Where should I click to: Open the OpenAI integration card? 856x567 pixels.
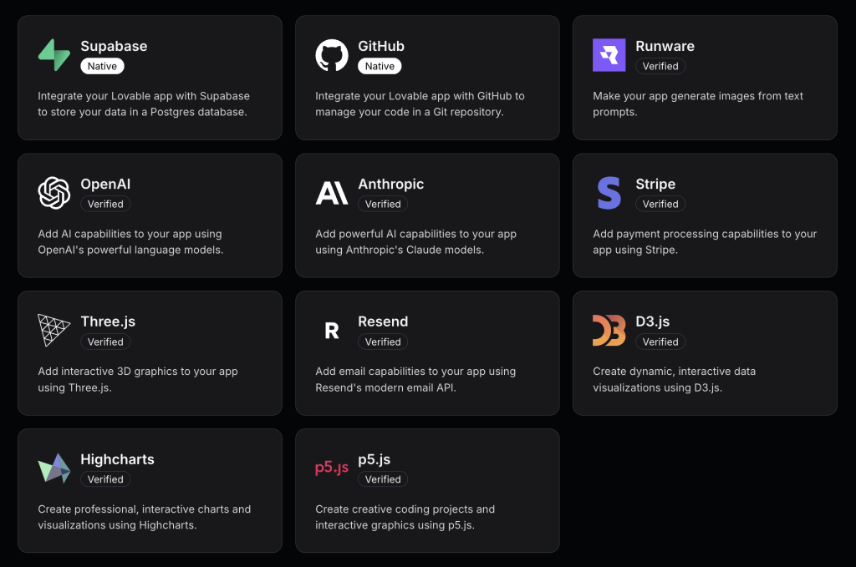tap(150, 215)
